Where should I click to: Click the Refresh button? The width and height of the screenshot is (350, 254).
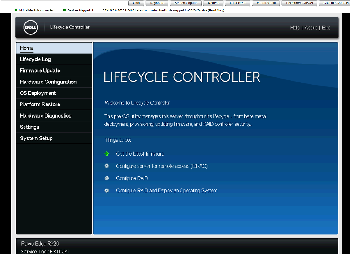[214, 3]
